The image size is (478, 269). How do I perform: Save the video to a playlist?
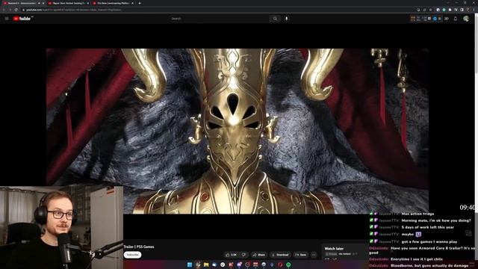pos(301,255)
